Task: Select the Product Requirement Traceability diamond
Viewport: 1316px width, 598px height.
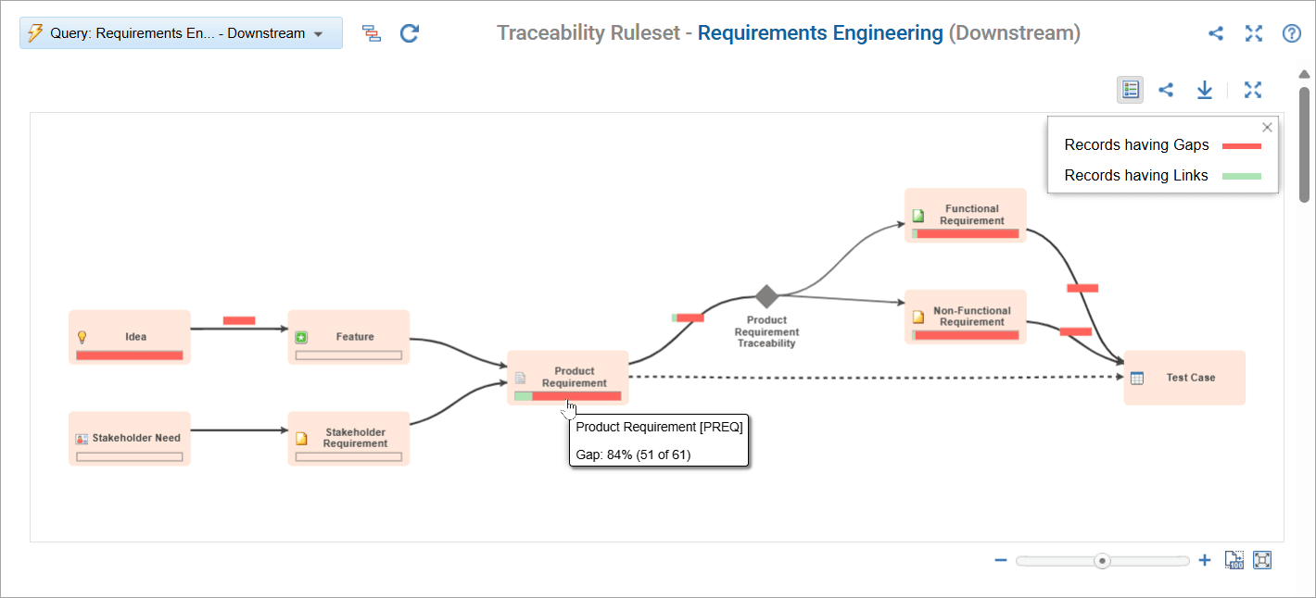Action: 766,296
